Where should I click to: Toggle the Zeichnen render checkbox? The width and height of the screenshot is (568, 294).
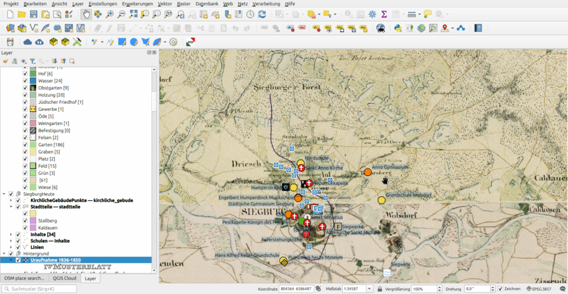point(500,289)
